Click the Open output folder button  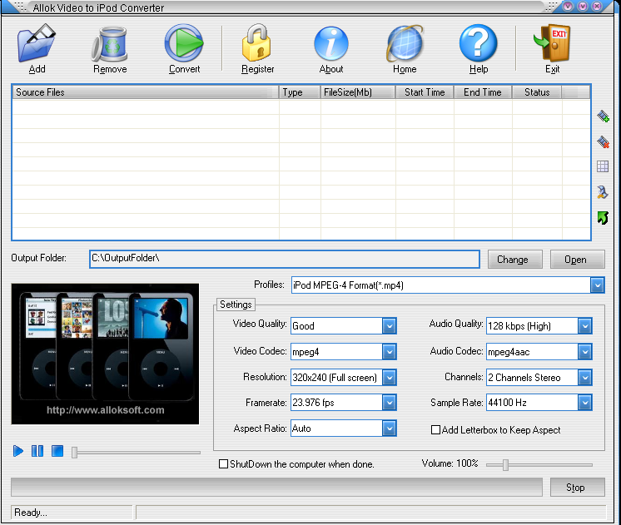click(577, 260)
